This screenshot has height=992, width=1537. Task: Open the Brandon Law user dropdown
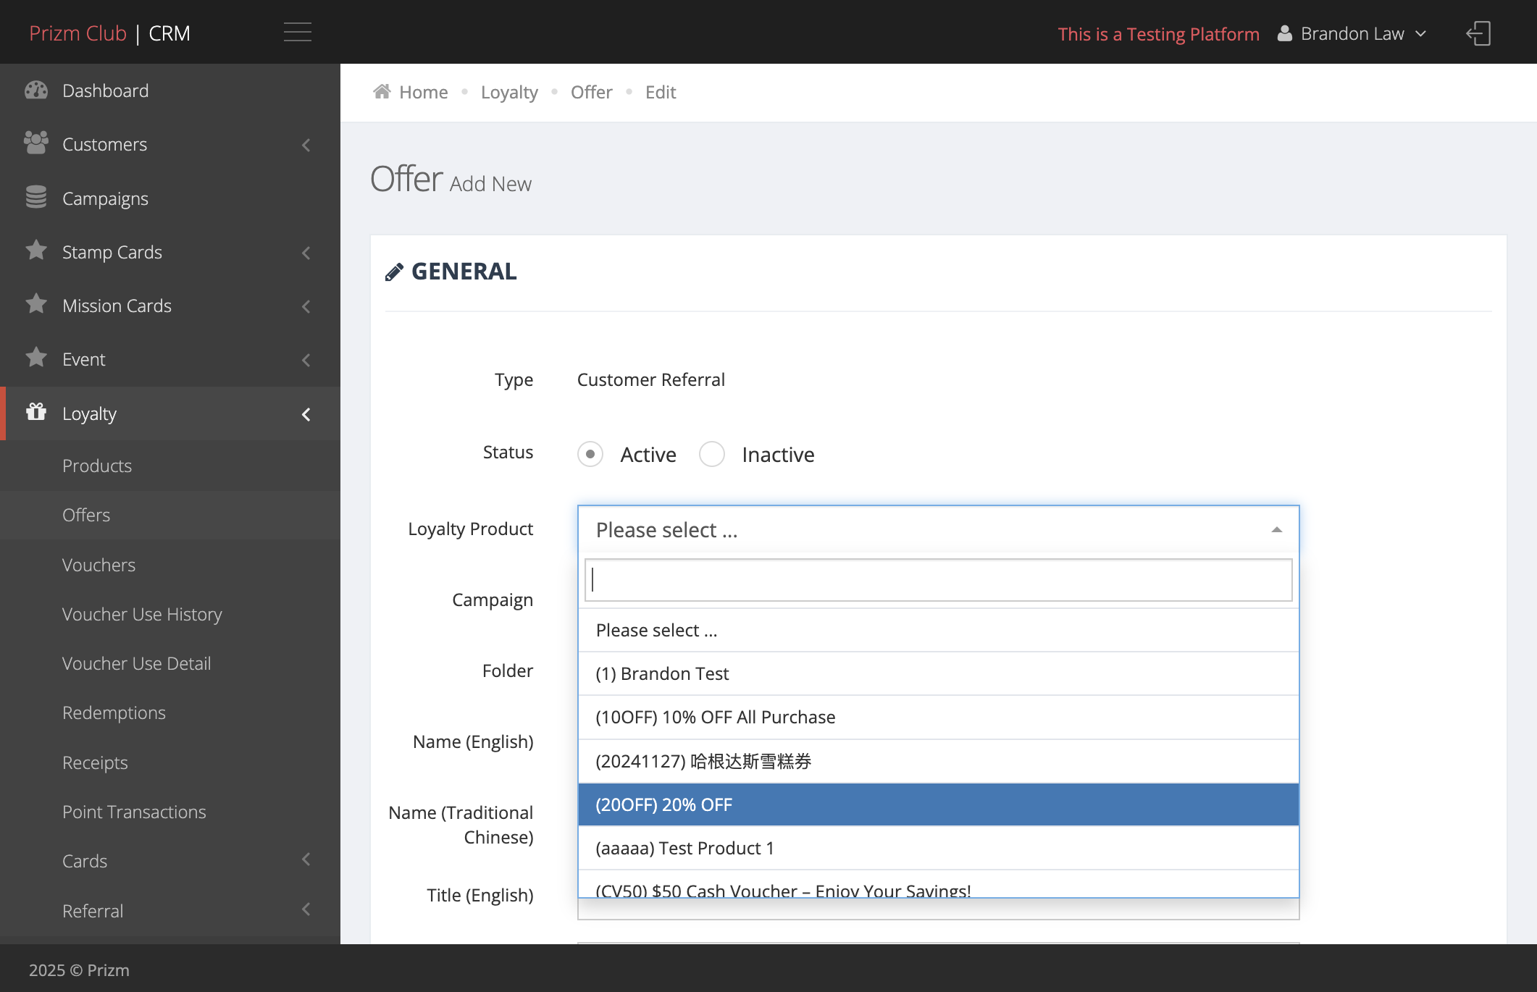(x=1352, y=33)
